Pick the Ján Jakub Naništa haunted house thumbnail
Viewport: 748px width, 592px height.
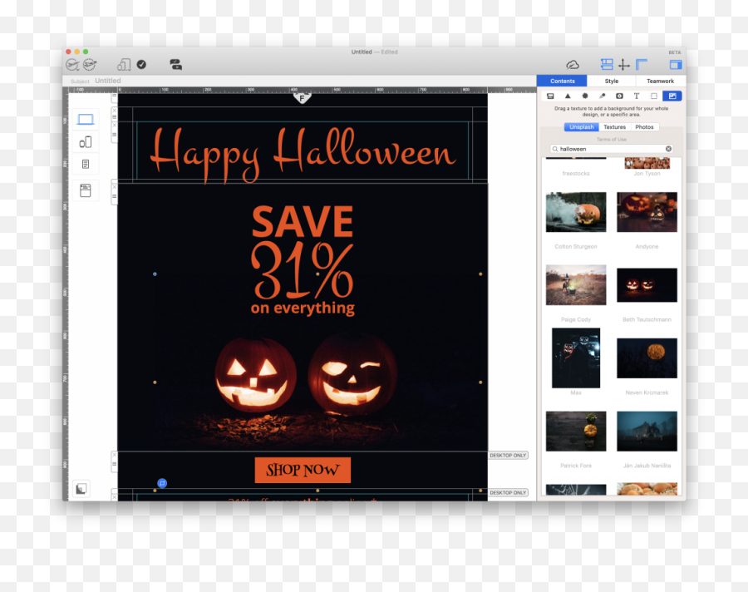click(x=647, y=431)
